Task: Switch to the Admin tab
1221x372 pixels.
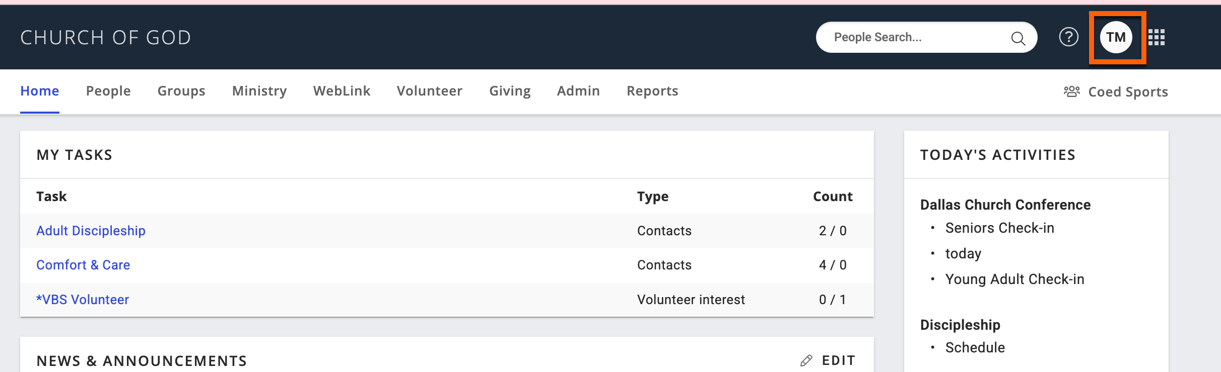Action: [578, 91]
